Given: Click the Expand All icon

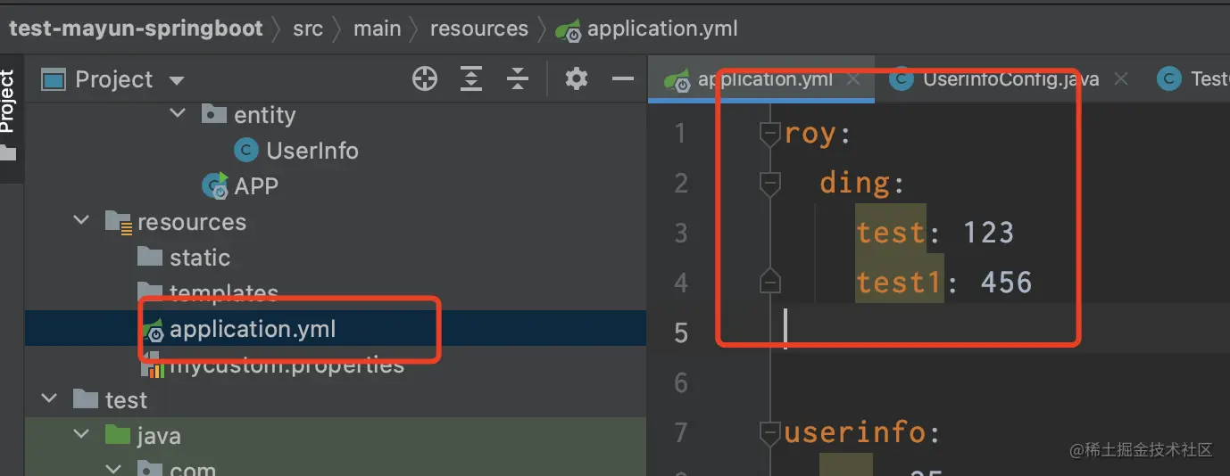Looking at the screenshot, I should [471, 79].
